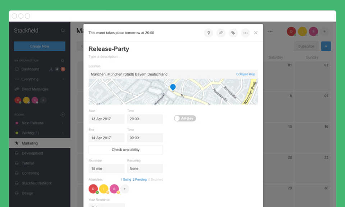
Task: Click the tag label icon
Action: (233, 33)
